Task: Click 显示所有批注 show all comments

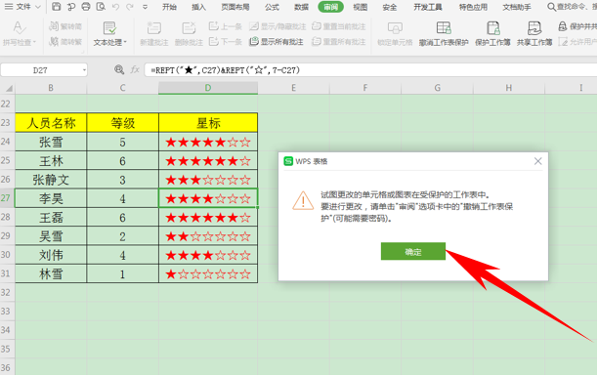Action: [277, 41]
